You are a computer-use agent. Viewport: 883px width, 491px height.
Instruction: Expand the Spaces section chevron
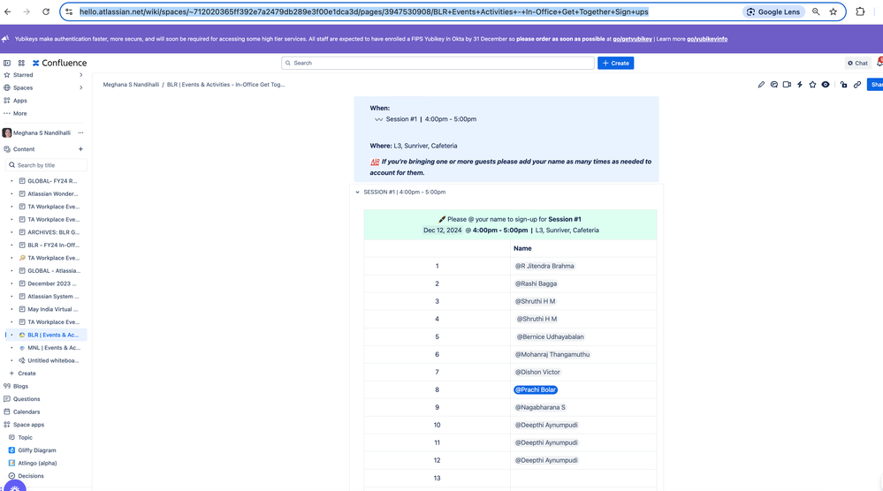tap(80, 87)
